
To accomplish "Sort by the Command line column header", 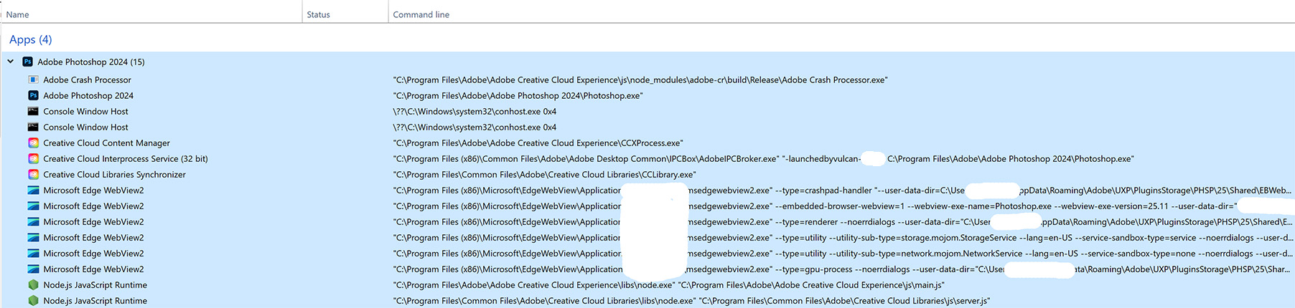I will point(841,14).
